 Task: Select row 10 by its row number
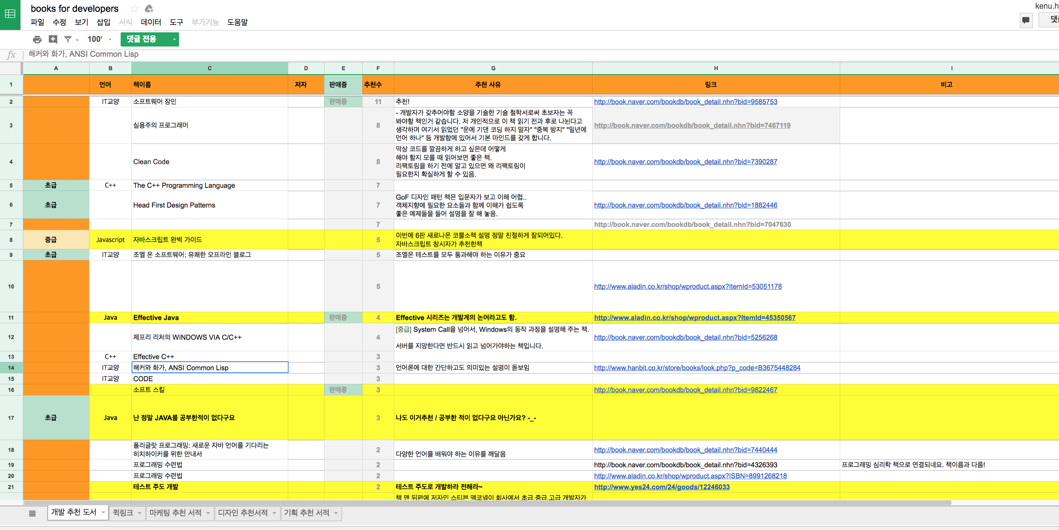click(11, 287)
